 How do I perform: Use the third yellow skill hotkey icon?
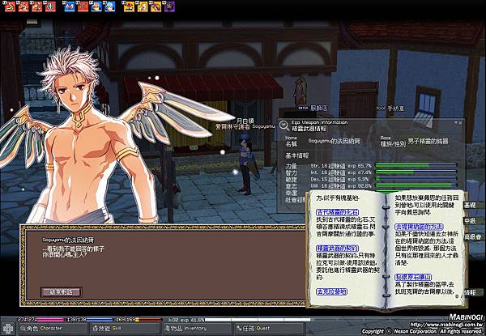tap(156, 6)
